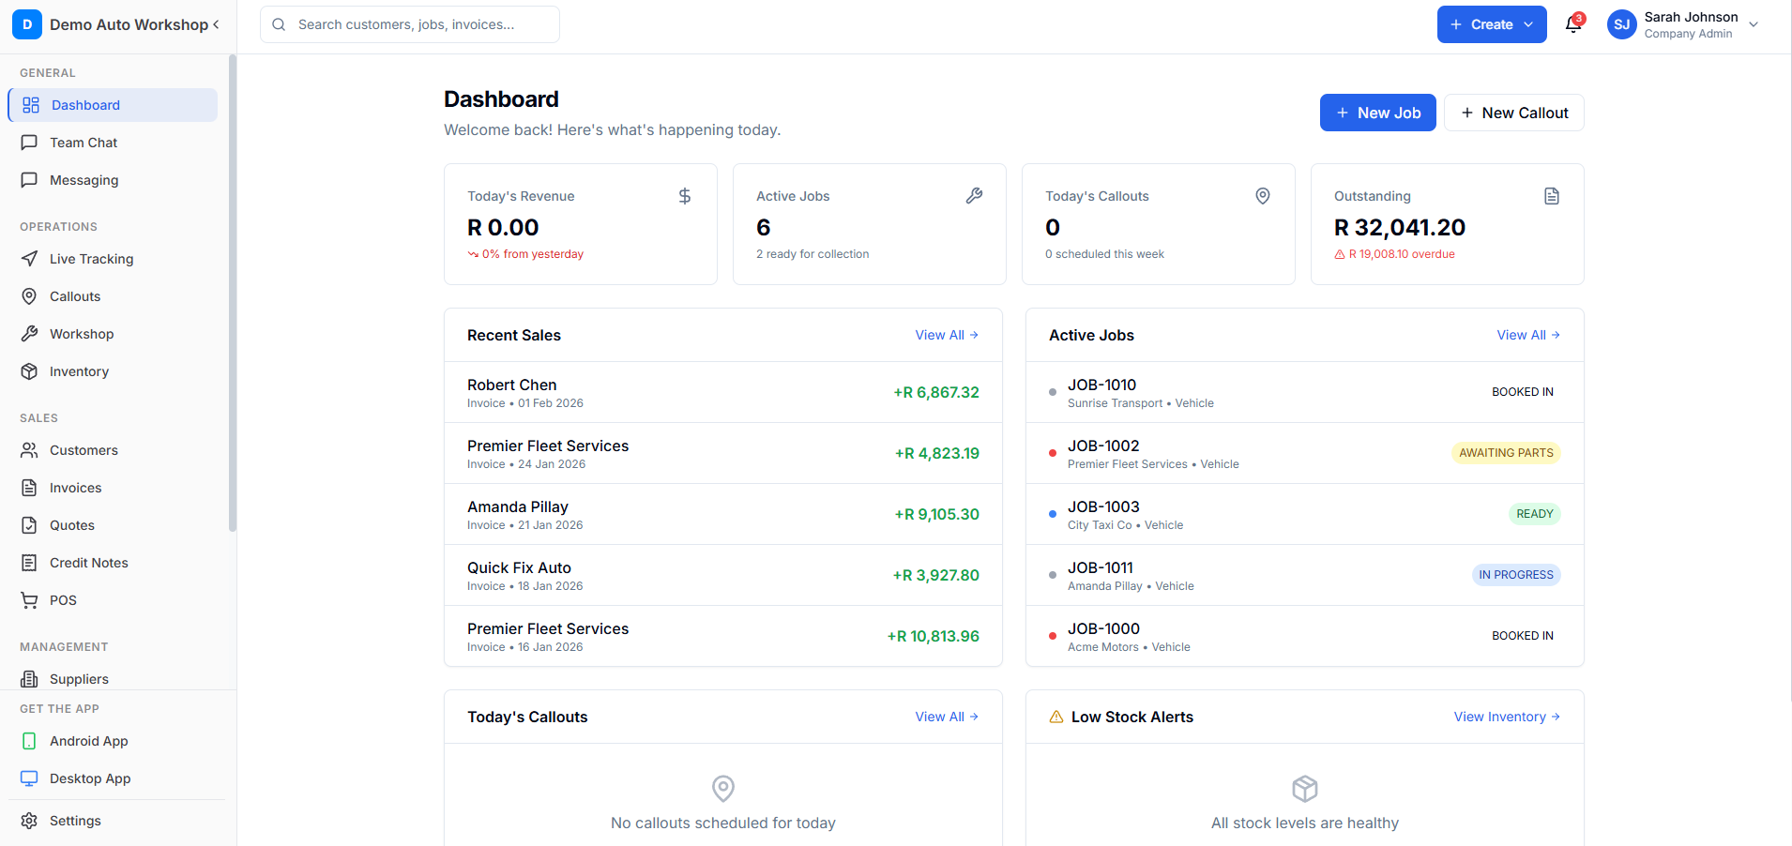Click the search customers input field
1792x846 pixels.
pyautogui.click(x=410, y=24)
